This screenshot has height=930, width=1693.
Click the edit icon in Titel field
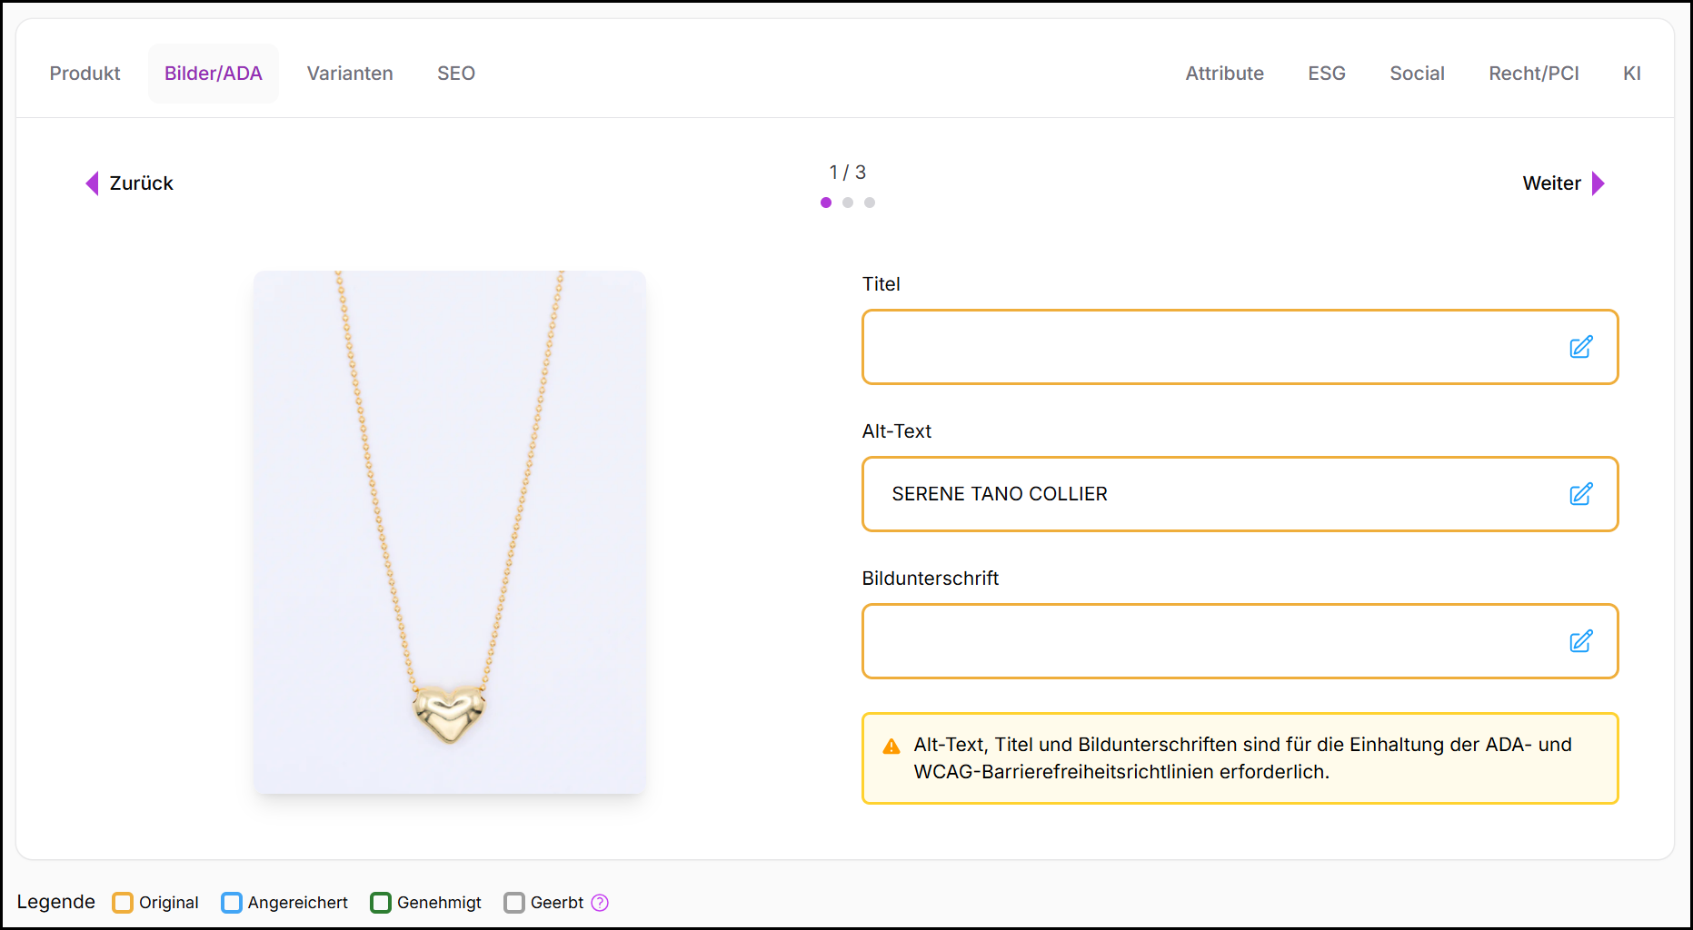point(1580,347)
